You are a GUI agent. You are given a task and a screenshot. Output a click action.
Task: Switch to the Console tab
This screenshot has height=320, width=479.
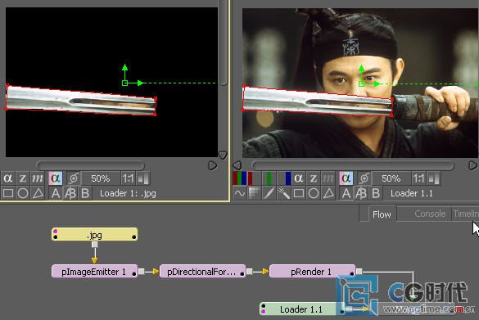point(430,214)
